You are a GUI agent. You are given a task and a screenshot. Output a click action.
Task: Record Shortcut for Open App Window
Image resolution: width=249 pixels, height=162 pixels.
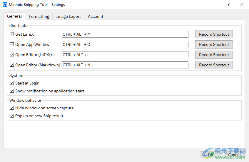[x=214, y=44]
